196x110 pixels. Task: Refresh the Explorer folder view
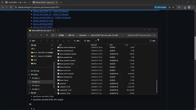click(47, 35)
